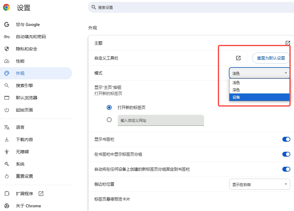The width and height of the screenshot is (294, 211).
Task: Click the Chrome logo icon
Action: click(6, 8)
